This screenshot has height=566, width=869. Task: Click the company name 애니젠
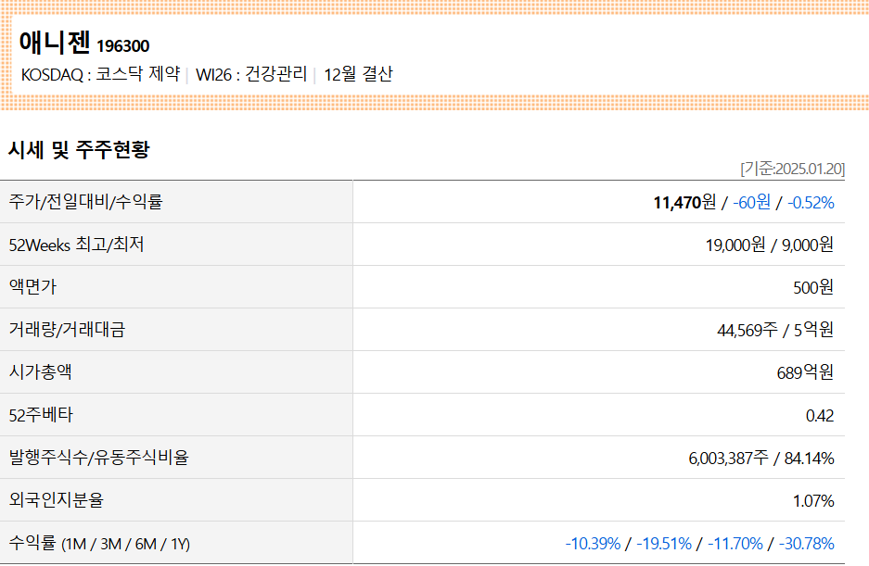pos(55,42)
